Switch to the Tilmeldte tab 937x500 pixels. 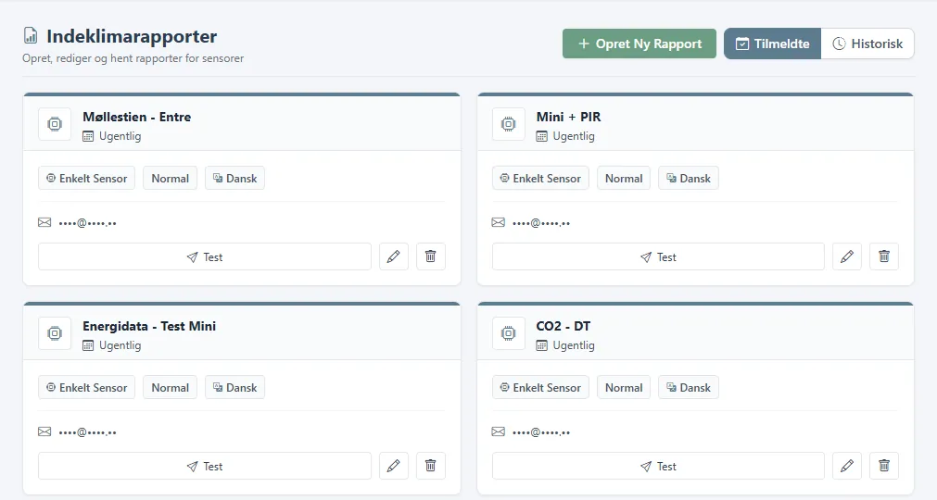tap(773, 44)
